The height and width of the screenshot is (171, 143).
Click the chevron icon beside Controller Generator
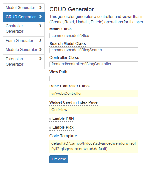click(x=41, y=26)
